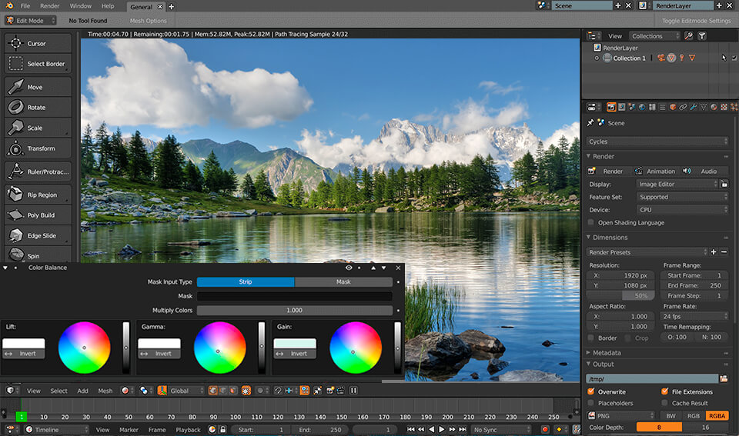The height and width of the screenshot is (436, 739).
Task: Open the Device CPU dropdown
Action: click(x=683, y=209)
